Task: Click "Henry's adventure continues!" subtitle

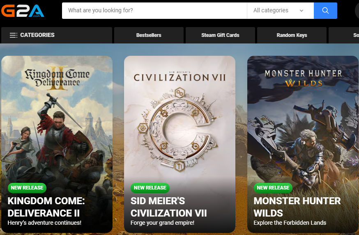Action: [x=44, y=223]
